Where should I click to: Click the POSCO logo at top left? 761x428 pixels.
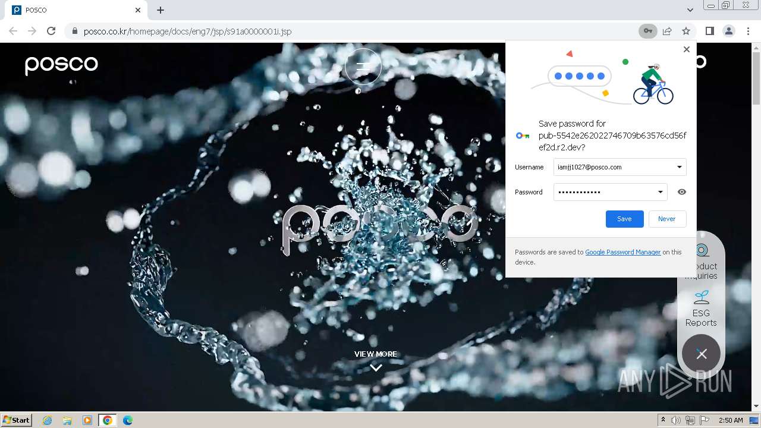point(61,65)
